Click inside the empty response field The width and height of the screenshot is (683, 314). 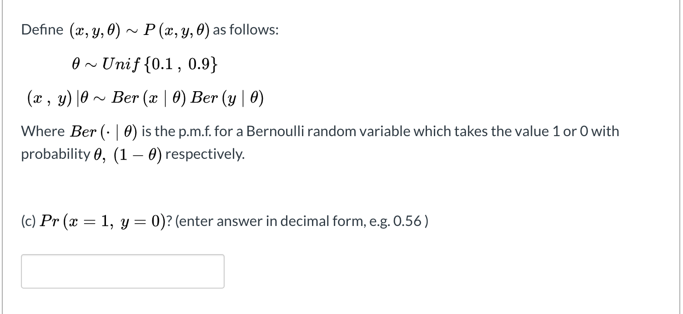123,271
